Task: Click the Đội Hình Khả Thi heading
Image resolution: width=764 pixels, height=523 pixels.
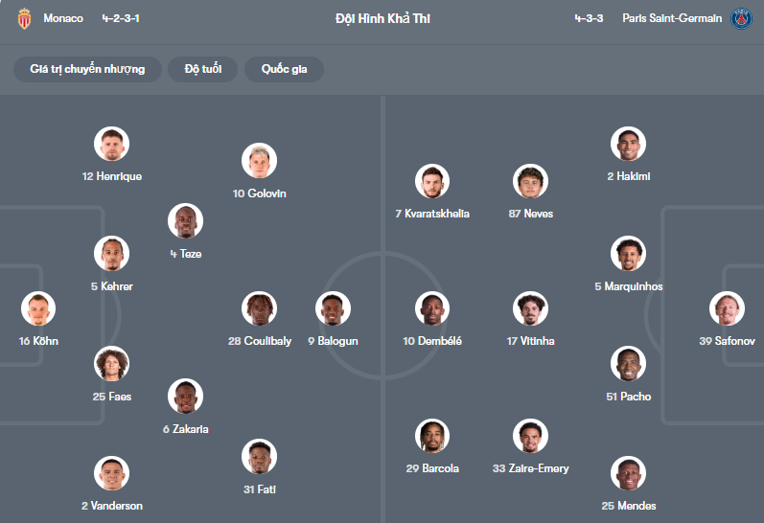Action: [382, 18]
